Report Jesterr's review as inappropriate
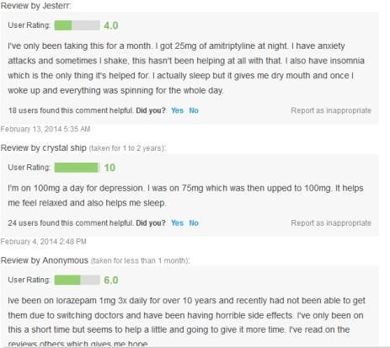Image resolution: width=390 pixels, height=348 pixels. pos(331,110)
